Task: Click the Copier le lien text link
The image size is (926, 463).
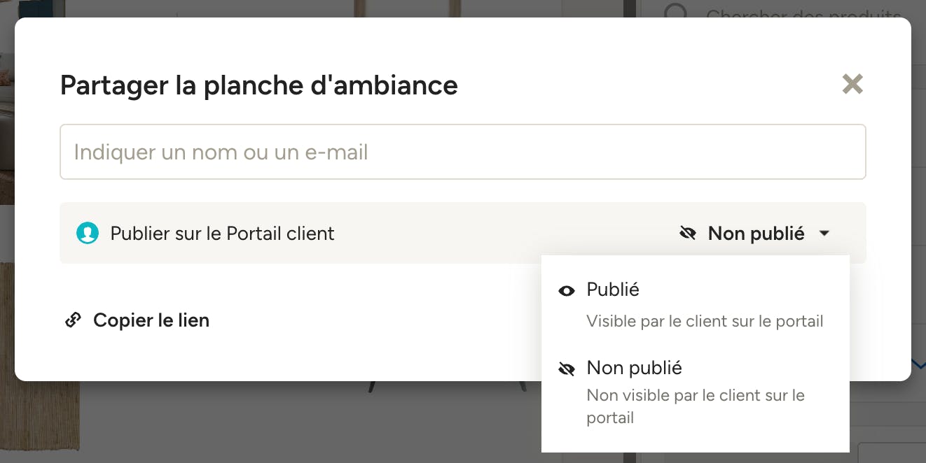Action: (151, 320)
